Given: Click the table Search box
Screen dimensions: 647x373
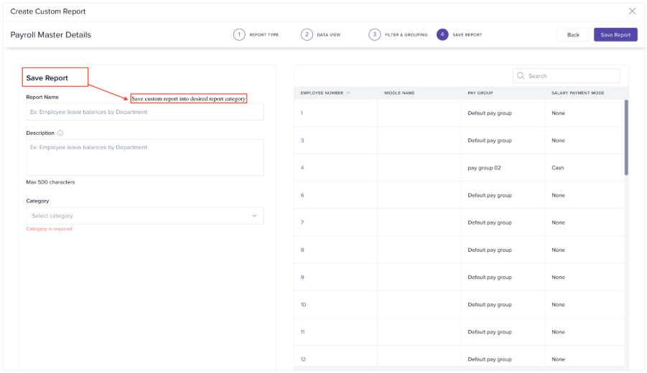Looking at the screenshot, I should pos(571,76).
